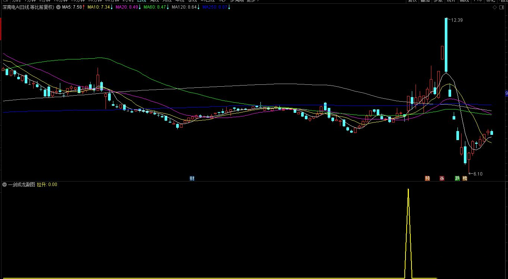
Task: Select the blue MA250 indicator label
Action: point(214,7)
